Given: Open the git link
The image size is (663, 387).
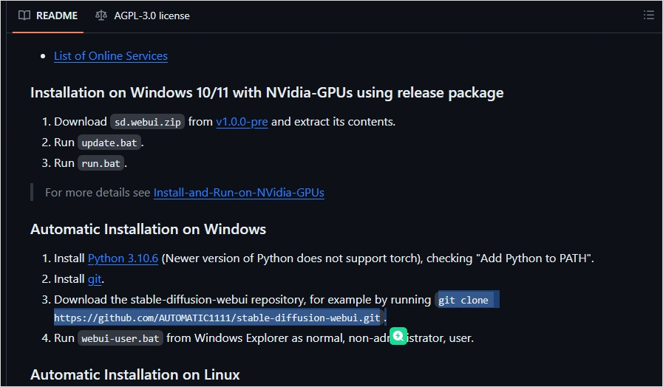Looking at the screenshot, I should pyautogui.click(x=95, y=279).
